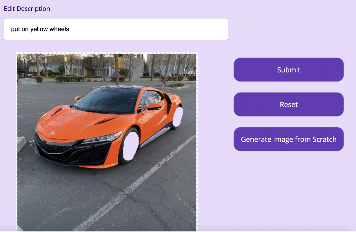The image size is (356, 232).
Task: Click the masked rear wheel area
Action: pyautogui.click(x=178, y=117)
